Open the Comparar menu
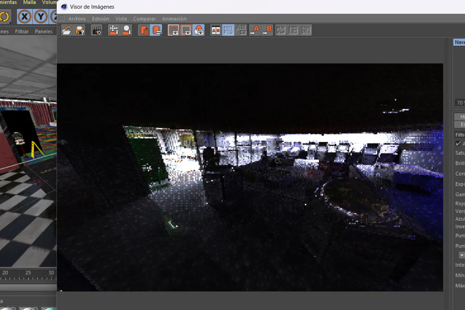Image resolution: width=465 pixels, height=310 pixels. tap(145, 19)
